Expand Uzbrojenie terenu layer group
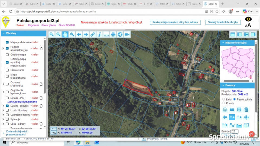This screenshot has width=260, height=146. click(3, 115)
